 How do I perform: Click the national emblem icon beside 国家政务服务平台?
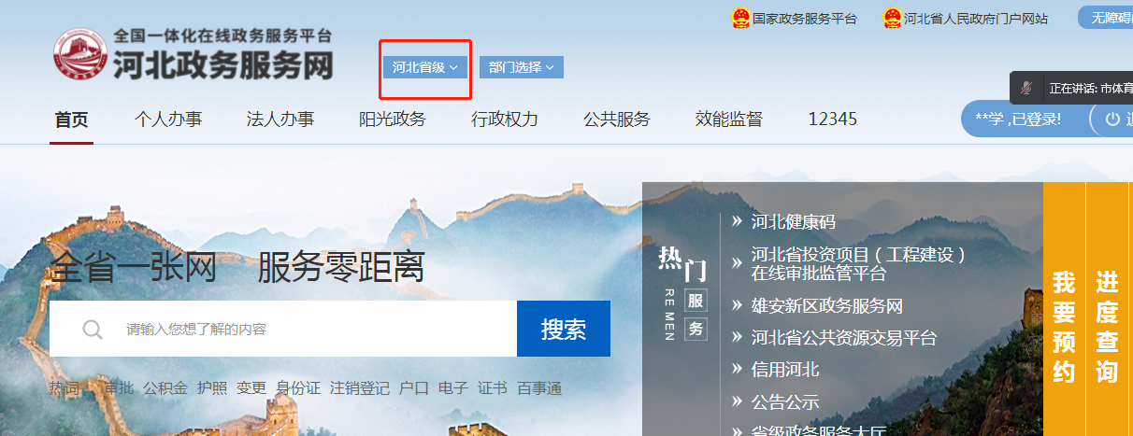click(x=740, y=19)
